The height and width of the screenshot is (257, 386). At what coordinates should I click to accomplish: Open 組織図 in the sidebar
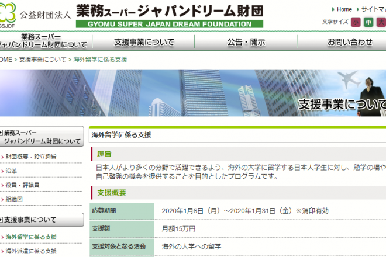(15, 199)
